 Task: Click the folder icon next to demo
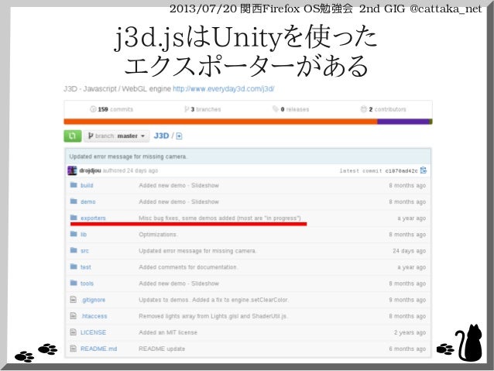pos(74,201)
